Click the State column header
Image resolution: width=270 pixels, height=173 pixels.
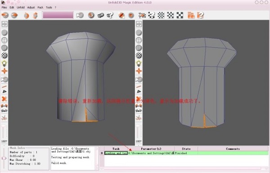pyautogui.click(x=186, y=149)
